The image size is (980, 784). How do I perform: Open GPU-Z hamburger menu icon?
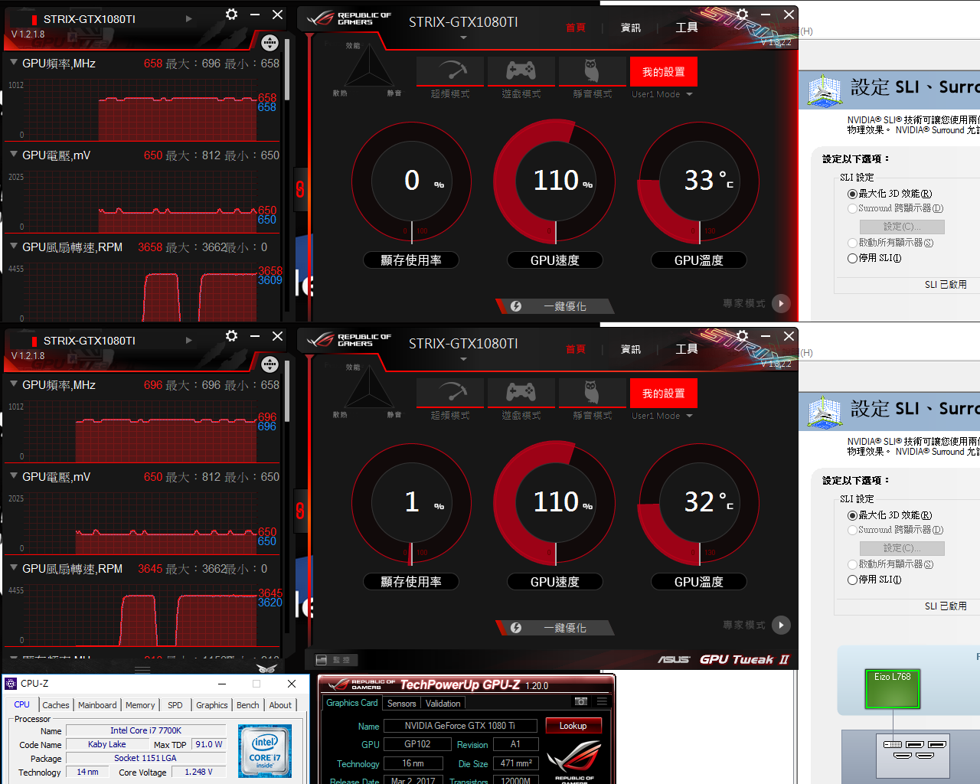[602, 701]
